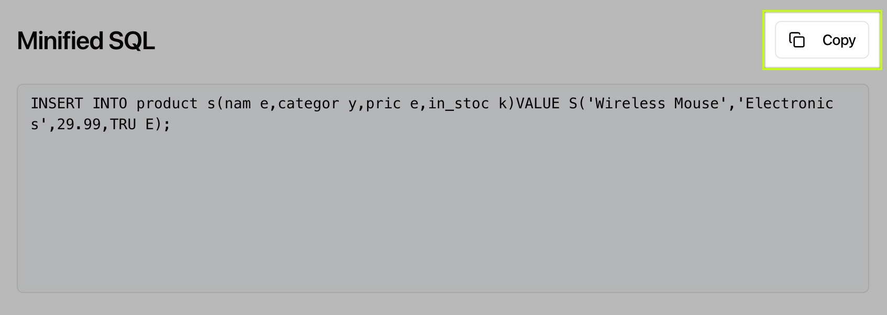887x315 pixels.
Task: Click the Minified SQL heading
Action: [x=85, y=40]
